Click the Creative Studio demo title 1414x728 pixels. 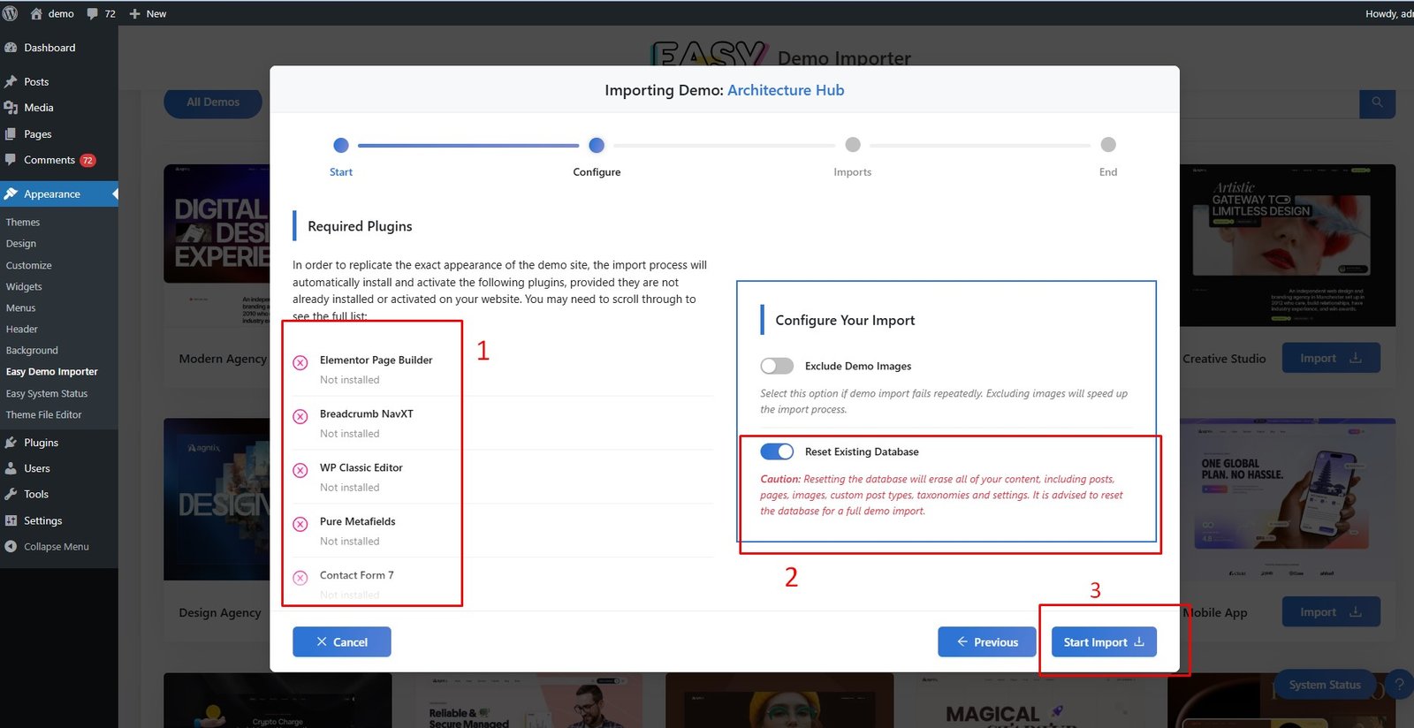coord(1224,359)
